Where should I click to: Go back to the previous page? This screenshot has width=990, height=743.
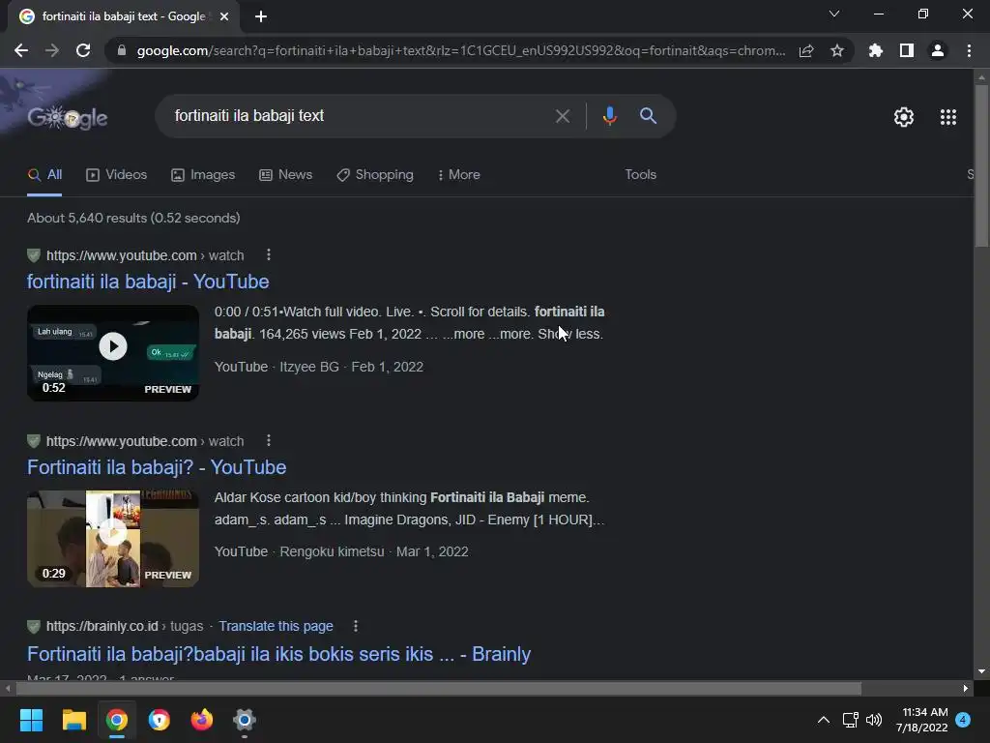coord(21,50)
